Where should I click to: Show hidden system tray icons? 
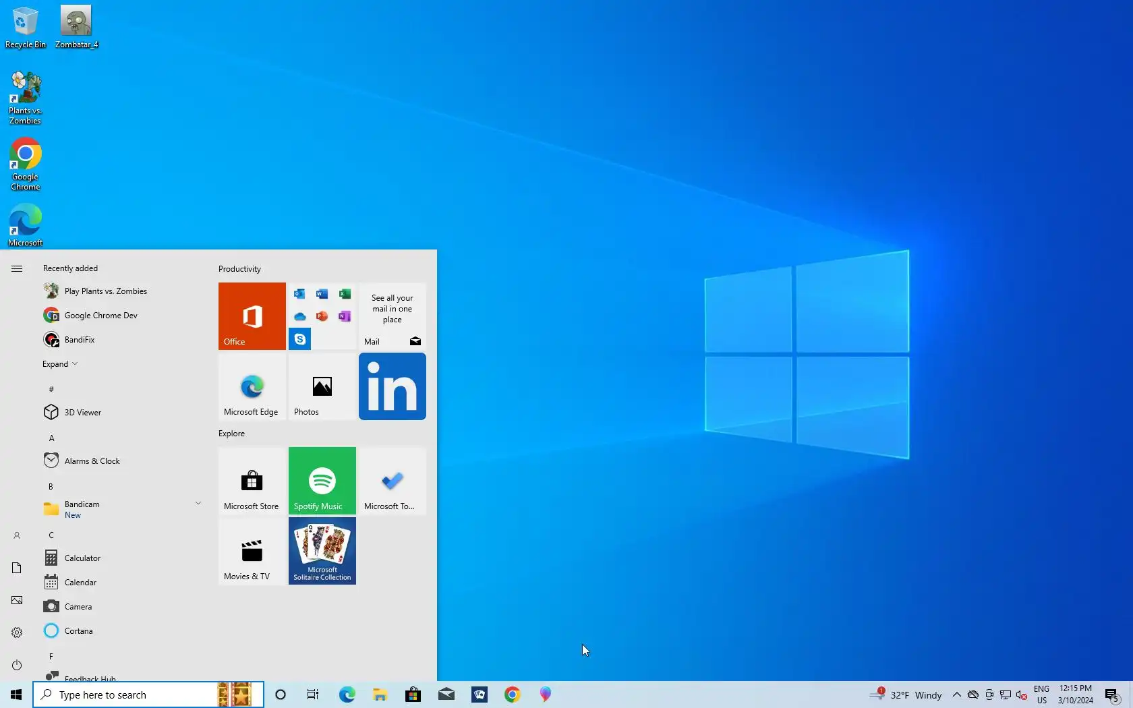[956, 695]
